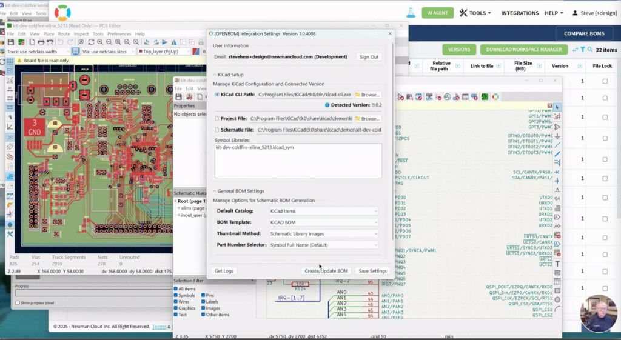Viewport: 621px width, 340px height.
Task: Open the Track width dropdown in PCB Editor
Action: click(x=38, y=52)
